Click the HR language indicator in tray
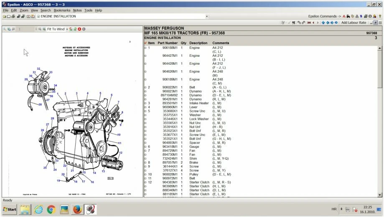 coord(334,209)
